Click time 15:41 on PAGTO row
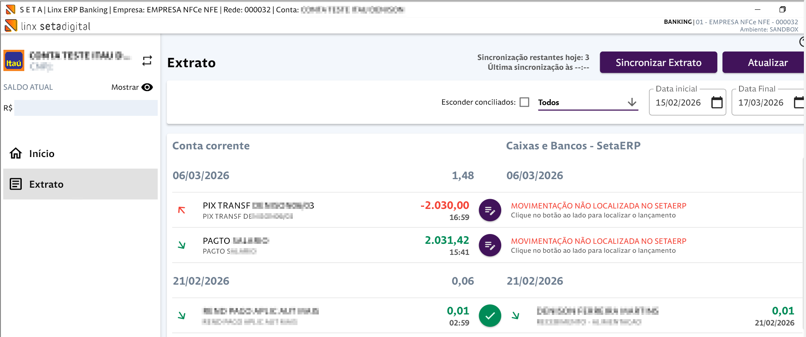This screenshot has height=337, width=806. point(459,252)
